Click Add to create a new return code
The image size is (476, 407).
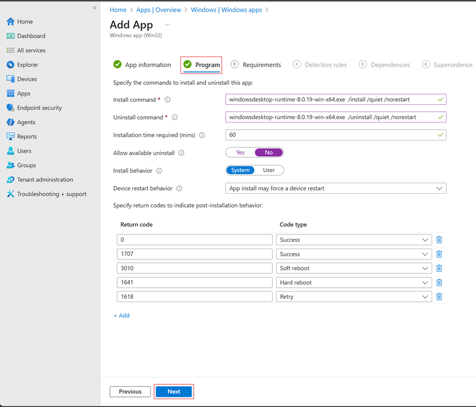tap(121, 315)
